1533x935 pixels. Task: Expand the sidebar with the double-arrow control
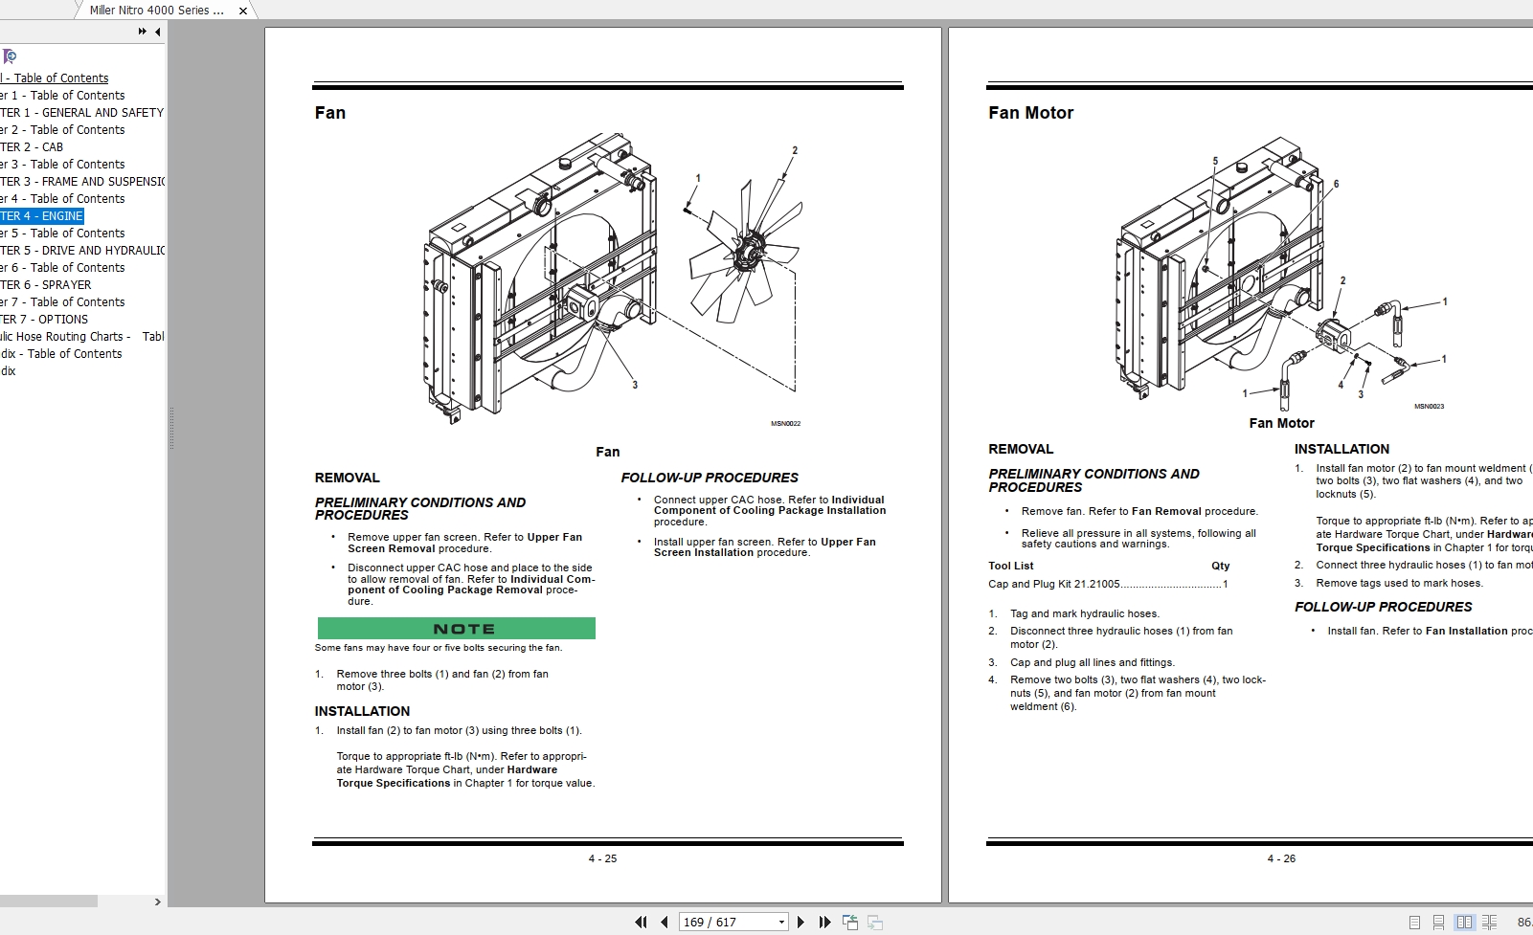[140, 31]
